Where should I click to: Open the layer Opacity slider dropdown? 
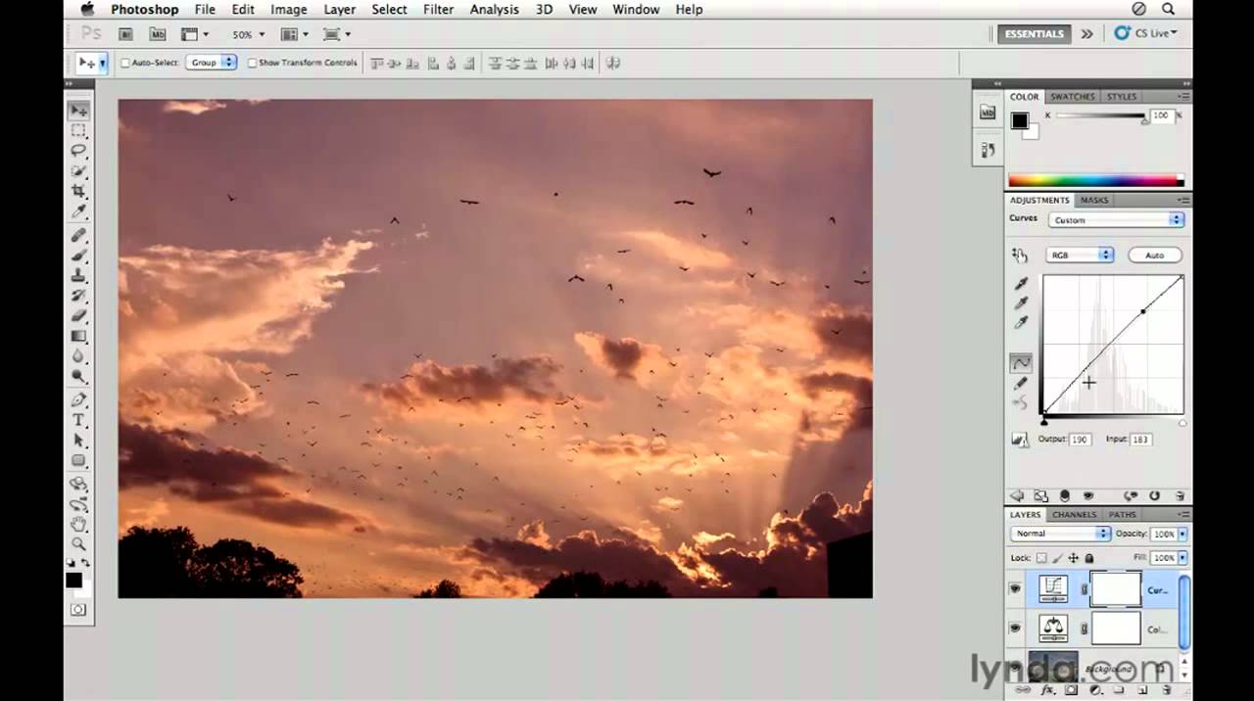[1182, 534]
